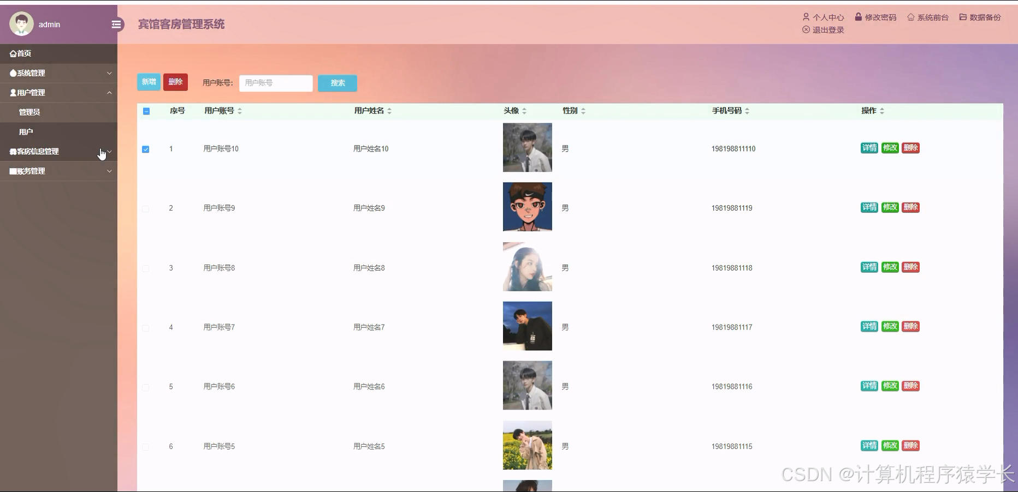Select the 首页 home icon in sidebar
Screen dimensions: 1018x492
point(13,53)
